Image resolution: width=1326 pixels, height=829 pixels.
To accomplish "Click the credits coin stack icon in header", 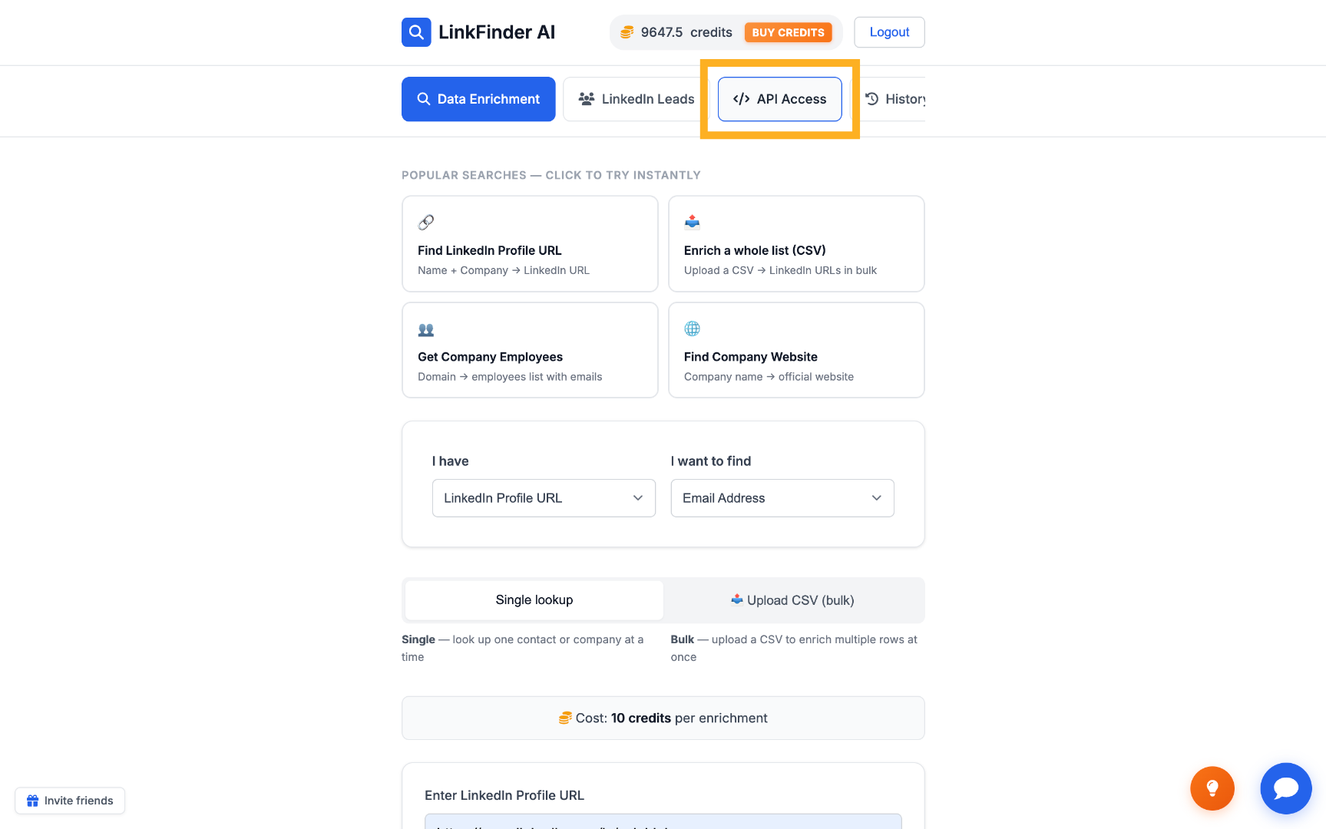I will point(627,32).
